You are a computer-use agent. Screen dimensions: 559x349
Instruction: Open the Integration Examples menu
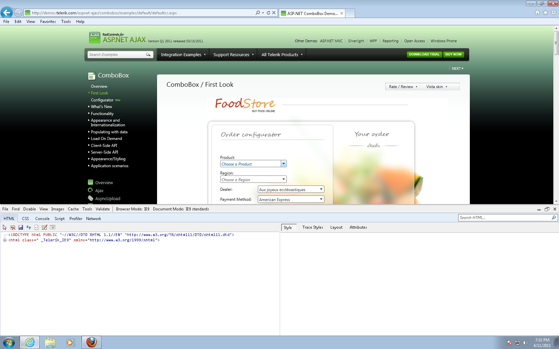point(183,55)
